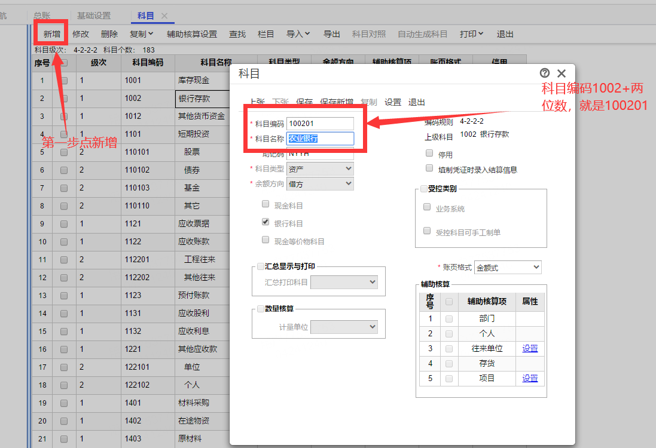Click 设置 link for 往来单位 row
This screenshot has height=448, width=656.
pyautogui.click(x=530, y=348)
